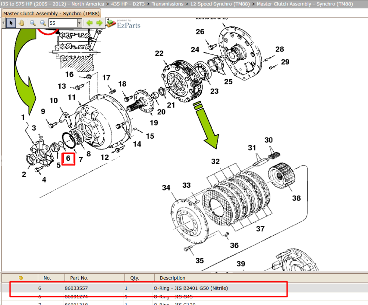Select the Master Clutch Assembly - Synchro (TM88) tab
The image size is (368, 305).
point(52,14)
